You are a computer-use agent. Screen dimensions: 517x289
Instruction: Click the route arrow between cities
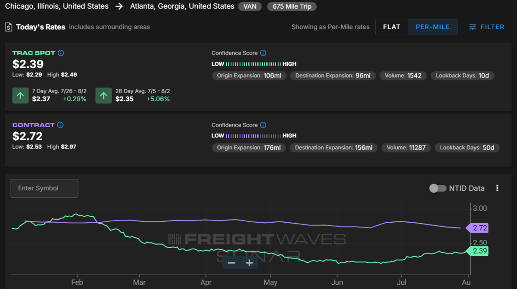tap(119, 6)
